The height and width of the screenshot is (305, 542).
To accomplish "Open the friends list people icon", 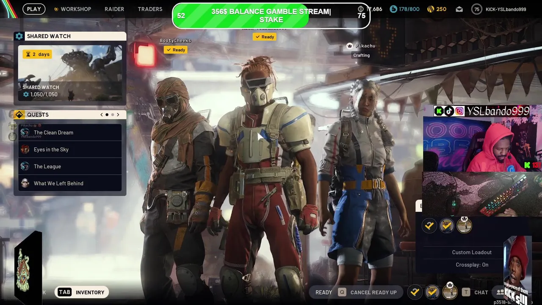I will pos(500,292).
